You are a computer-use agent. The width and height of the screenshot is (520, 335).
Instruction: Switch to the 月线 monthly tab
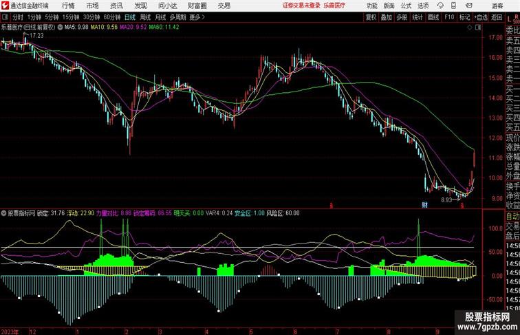pyautogui.click(x=160, y=17)
